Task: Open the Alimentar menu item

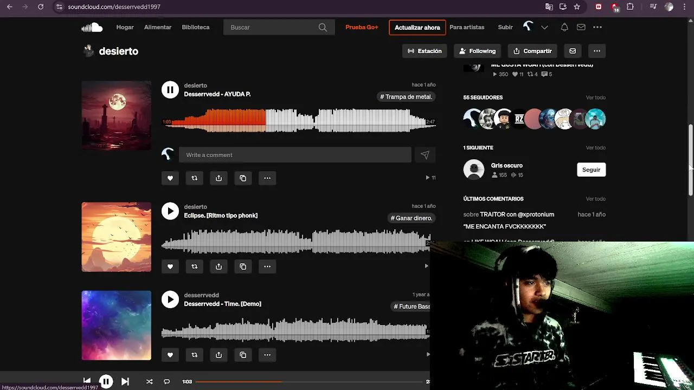Action: (x=158, y=27)
